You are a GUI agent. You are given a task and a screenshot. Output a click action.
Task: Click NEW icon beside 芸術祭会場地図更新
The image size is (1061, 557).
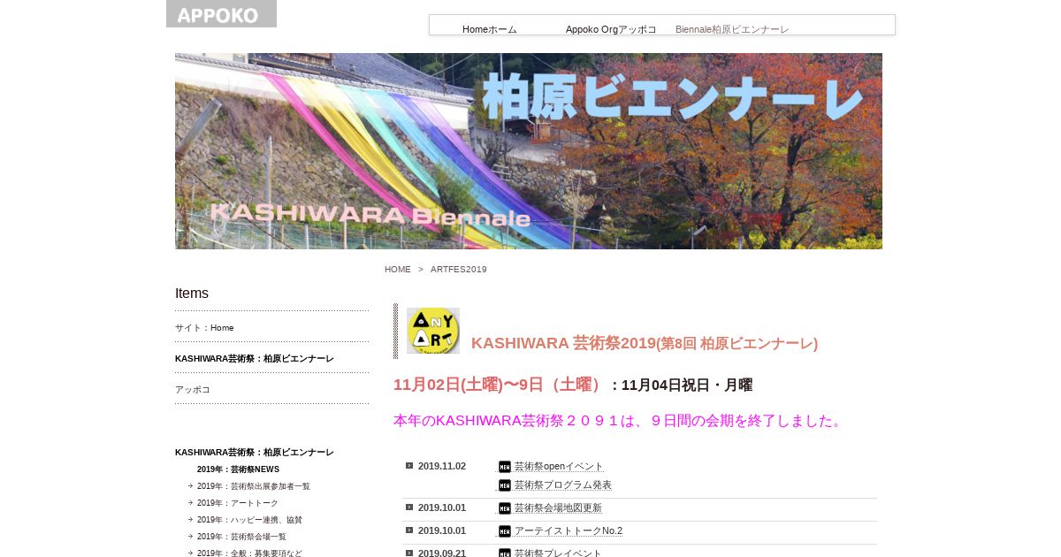(505, 508)
